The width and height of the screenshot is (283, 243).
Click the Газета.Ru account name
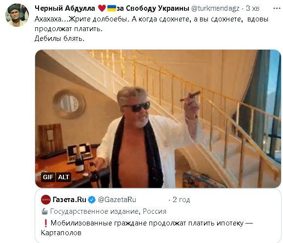click(x=69, y=200)
